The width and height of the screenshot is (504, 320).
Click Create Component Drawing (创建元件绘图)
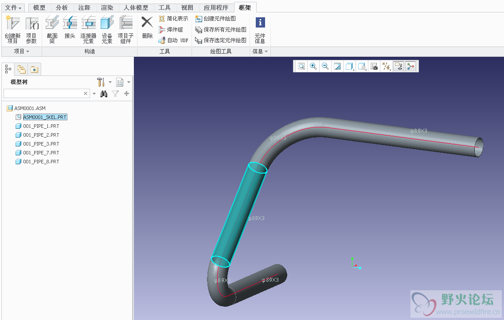tap(215, 19)
